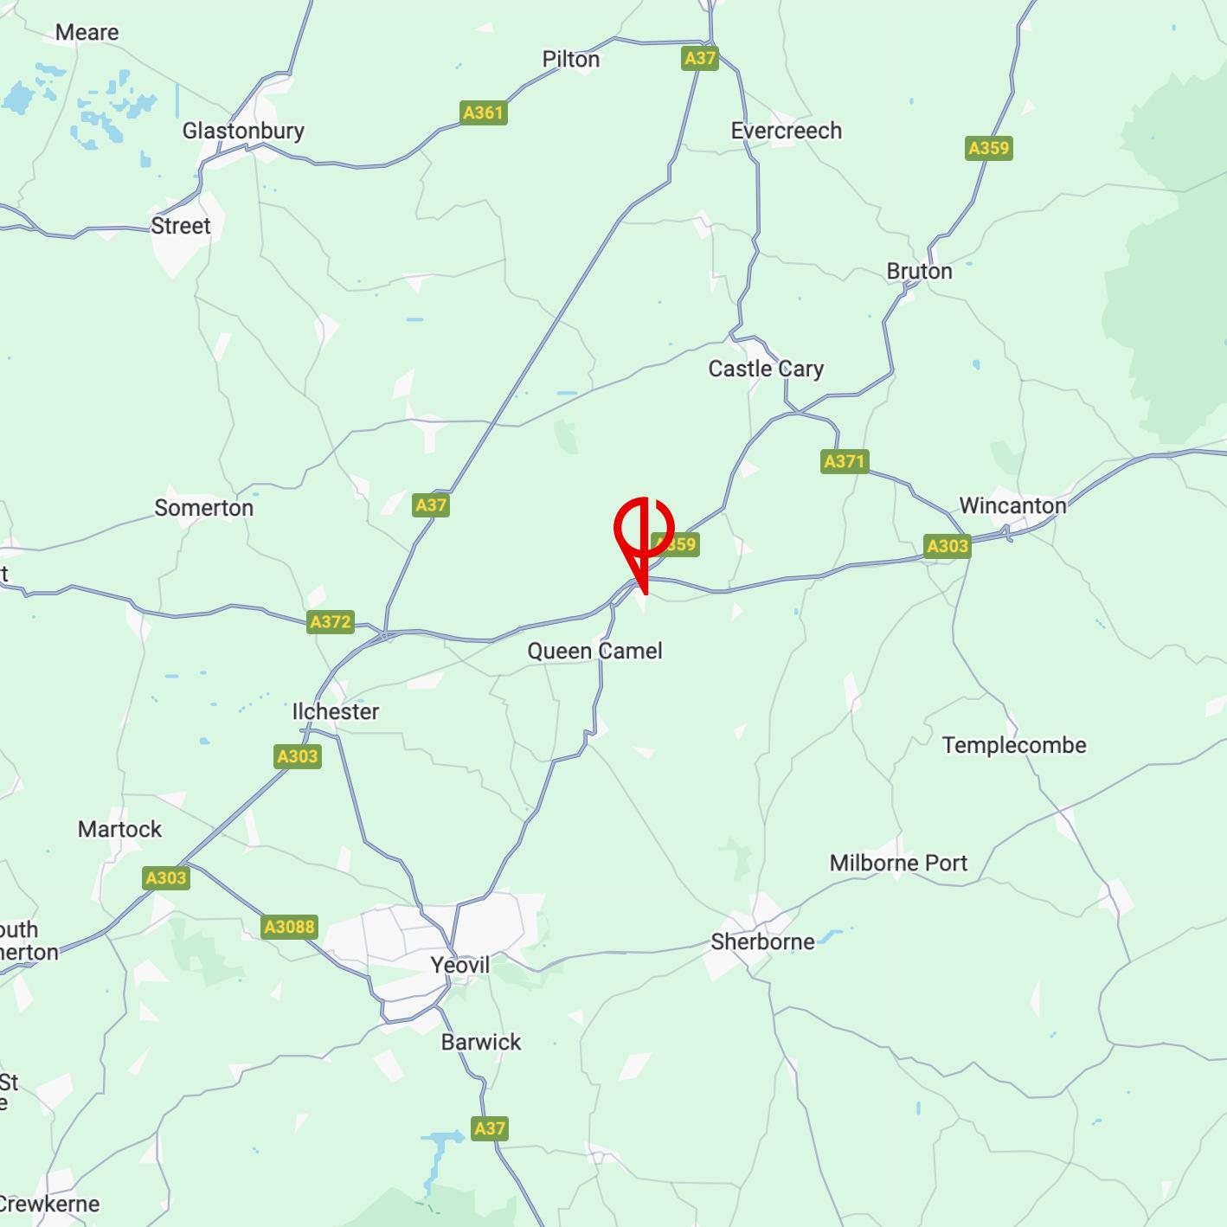Select the Milborne Port label
1227x1227 pixels.
[898, 863]
